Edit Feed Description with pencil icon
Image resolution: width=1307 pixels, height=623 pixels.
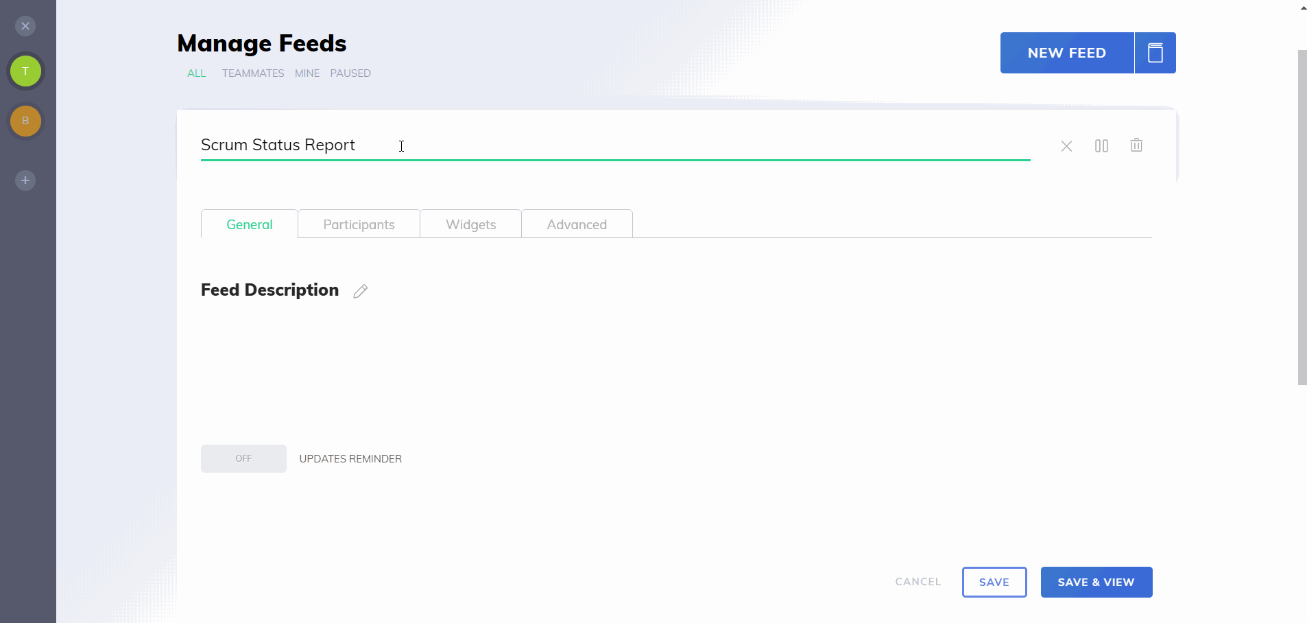(x=360, y=291)
